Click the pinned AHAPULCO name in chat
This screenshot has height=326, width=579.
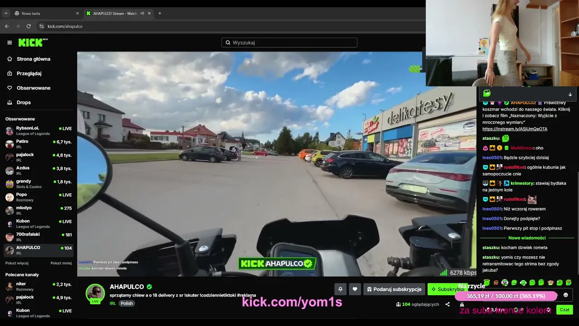(x=523, y=103)
